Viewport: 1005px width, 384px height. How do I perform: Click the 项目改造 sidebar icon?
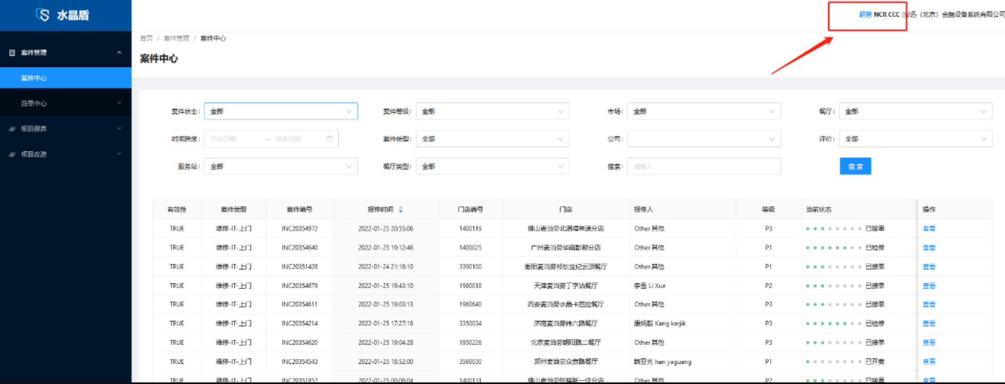click(x=12, y=155)
